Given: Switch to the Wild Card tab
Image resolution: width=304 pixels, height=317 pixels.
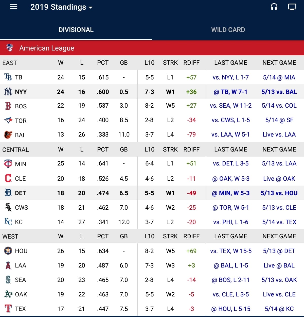Looking at the screenshot, I should coord(228,30).
